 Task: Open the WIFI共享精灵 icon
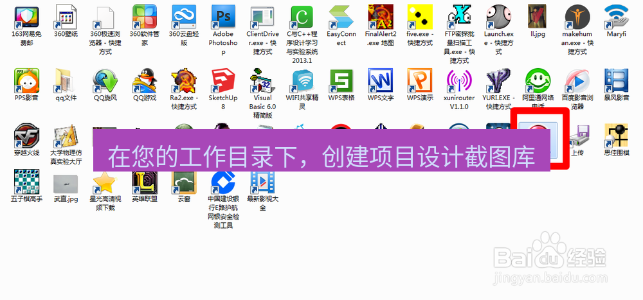[302, 80]
